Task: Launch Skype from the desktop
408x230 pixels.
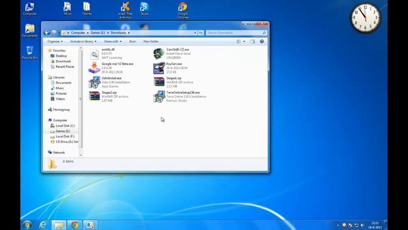Action: (x=144, y=8)
